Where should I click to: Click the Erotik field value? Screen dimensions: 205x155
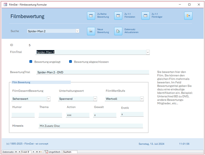tap(132, 114)
